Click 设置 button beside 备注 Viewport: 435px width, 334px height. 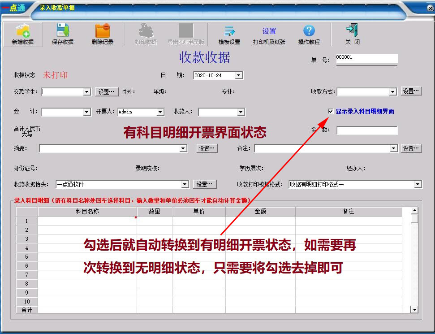coord(411,148)
